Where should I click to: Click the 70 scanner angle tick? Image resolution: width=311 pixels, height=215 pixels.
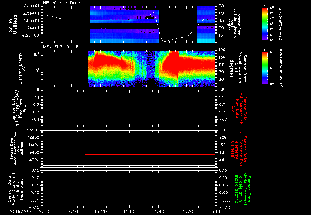click(x=221, y=72)
